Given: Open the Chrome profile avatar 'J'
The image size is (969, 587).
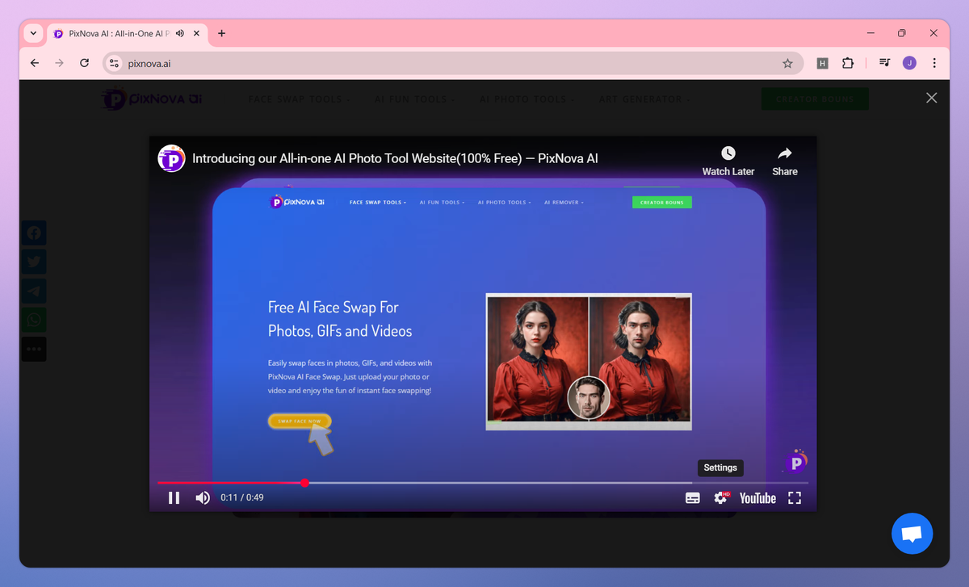Looking at the screenshot, I should [x=909, y=63].
